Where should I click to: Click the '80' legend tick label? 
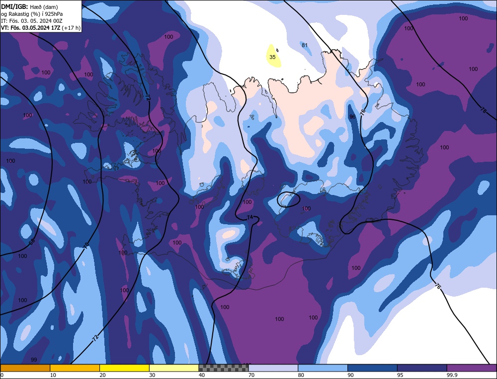(x=301, y=375)
